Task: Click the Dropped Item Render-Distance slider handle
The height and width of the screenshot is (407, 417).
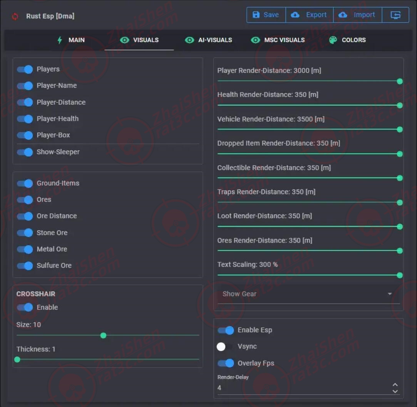Action: coord(399,154)
